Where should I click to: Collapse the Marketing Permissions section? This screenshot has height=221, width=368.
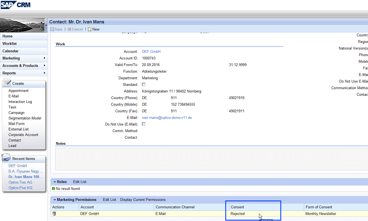pos(55,200)
